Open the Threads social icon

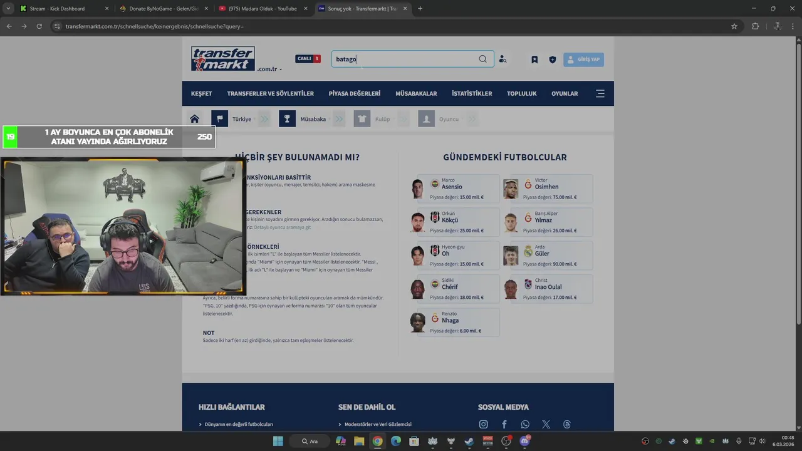click(x=567, y=424)
